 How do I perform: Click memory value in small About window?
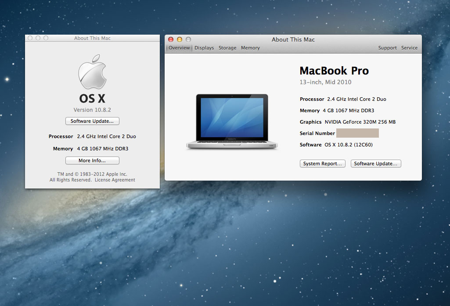point(102,149)
